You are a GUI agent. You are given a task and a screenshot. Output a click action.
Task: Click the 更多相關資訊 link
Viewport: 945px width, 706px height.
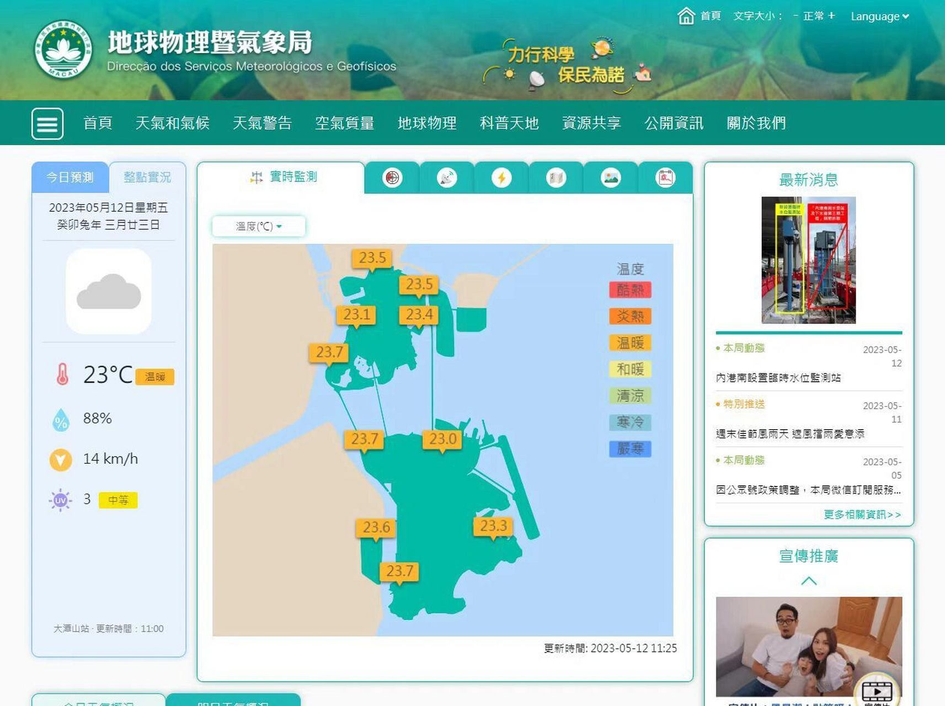(862, 514)
